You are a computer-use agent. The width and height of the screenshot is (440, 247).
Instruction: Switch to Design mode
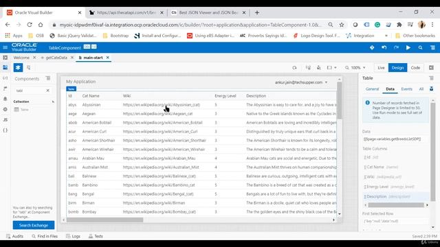pyautogui.click(x=397, y=68)
